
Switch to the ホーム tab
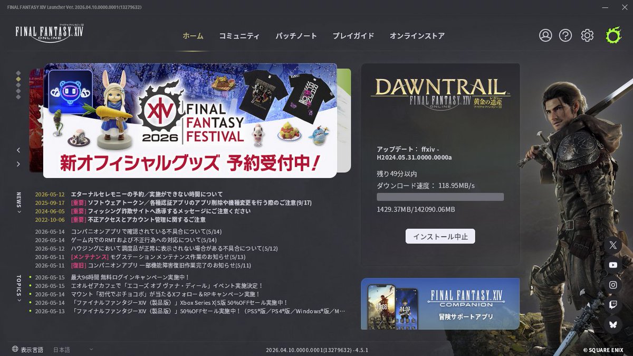193,36
